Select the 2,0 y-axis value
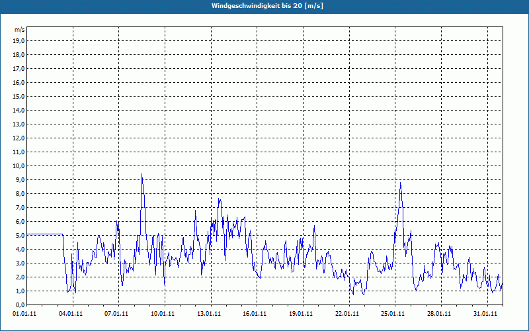 pyautogui.click(x=20, y=277)
